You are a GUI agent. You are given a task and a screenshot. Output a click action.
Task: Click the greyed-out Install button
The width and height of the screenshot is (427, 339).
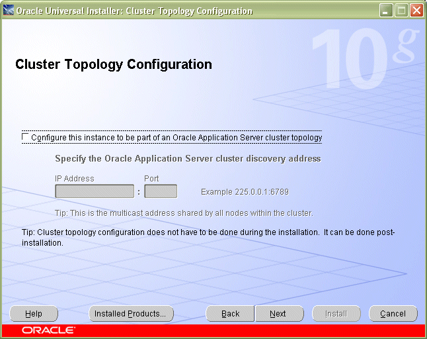point(336,314)
